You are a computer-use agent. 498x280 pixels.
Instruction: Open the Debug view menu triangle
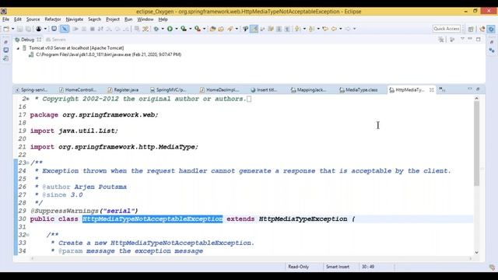pyautogui.click(x=462, y=39)
